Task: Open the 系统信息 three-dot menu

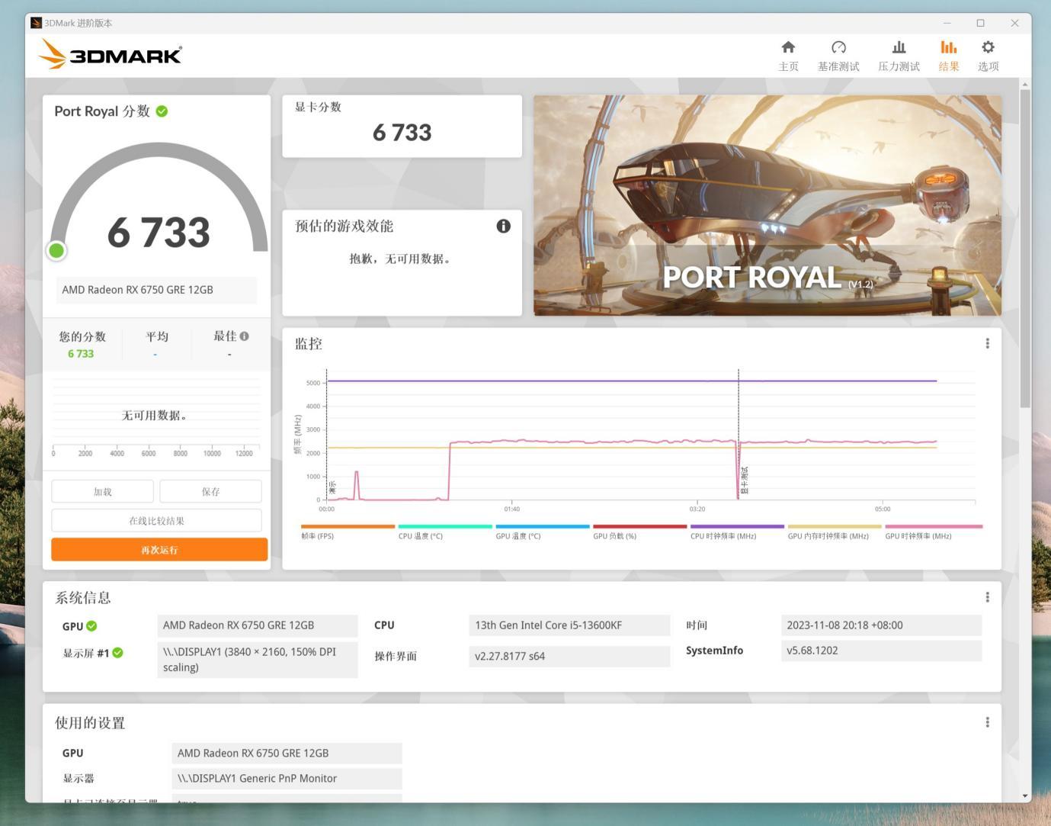Action: (x=987, y=597)
